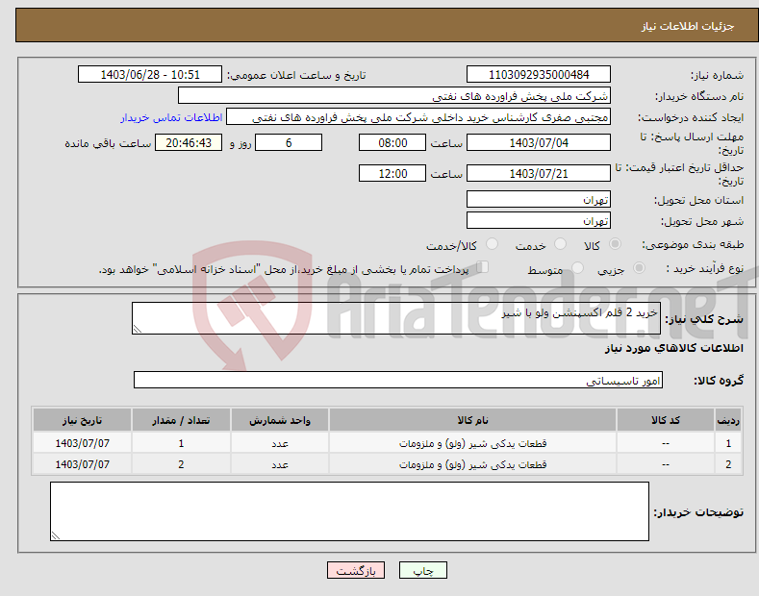The width and height of the screenshot is (759, 596).
Task: Select the متوسط purchase type radio
Action: pos(577,268)
